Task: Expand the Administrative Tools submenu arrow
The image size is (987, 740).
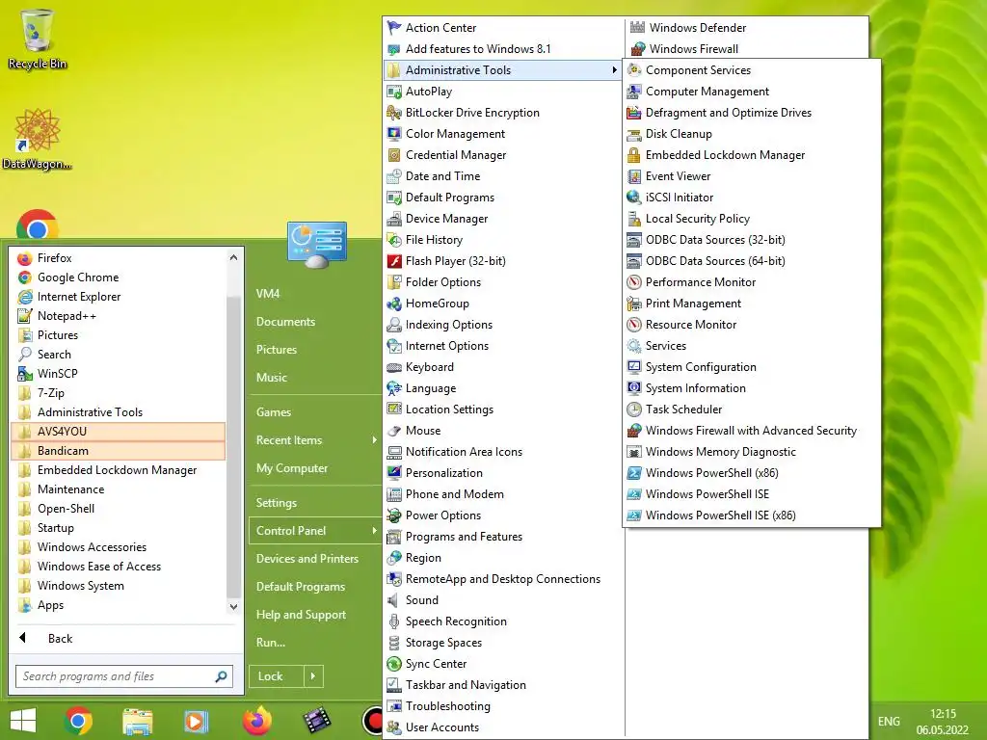Action: tap(614, 69)
